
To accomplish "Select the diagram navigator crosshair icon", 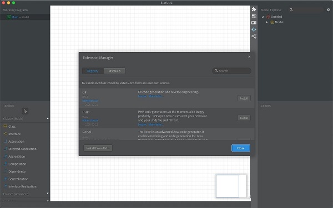I will click(x=254, y=29).
